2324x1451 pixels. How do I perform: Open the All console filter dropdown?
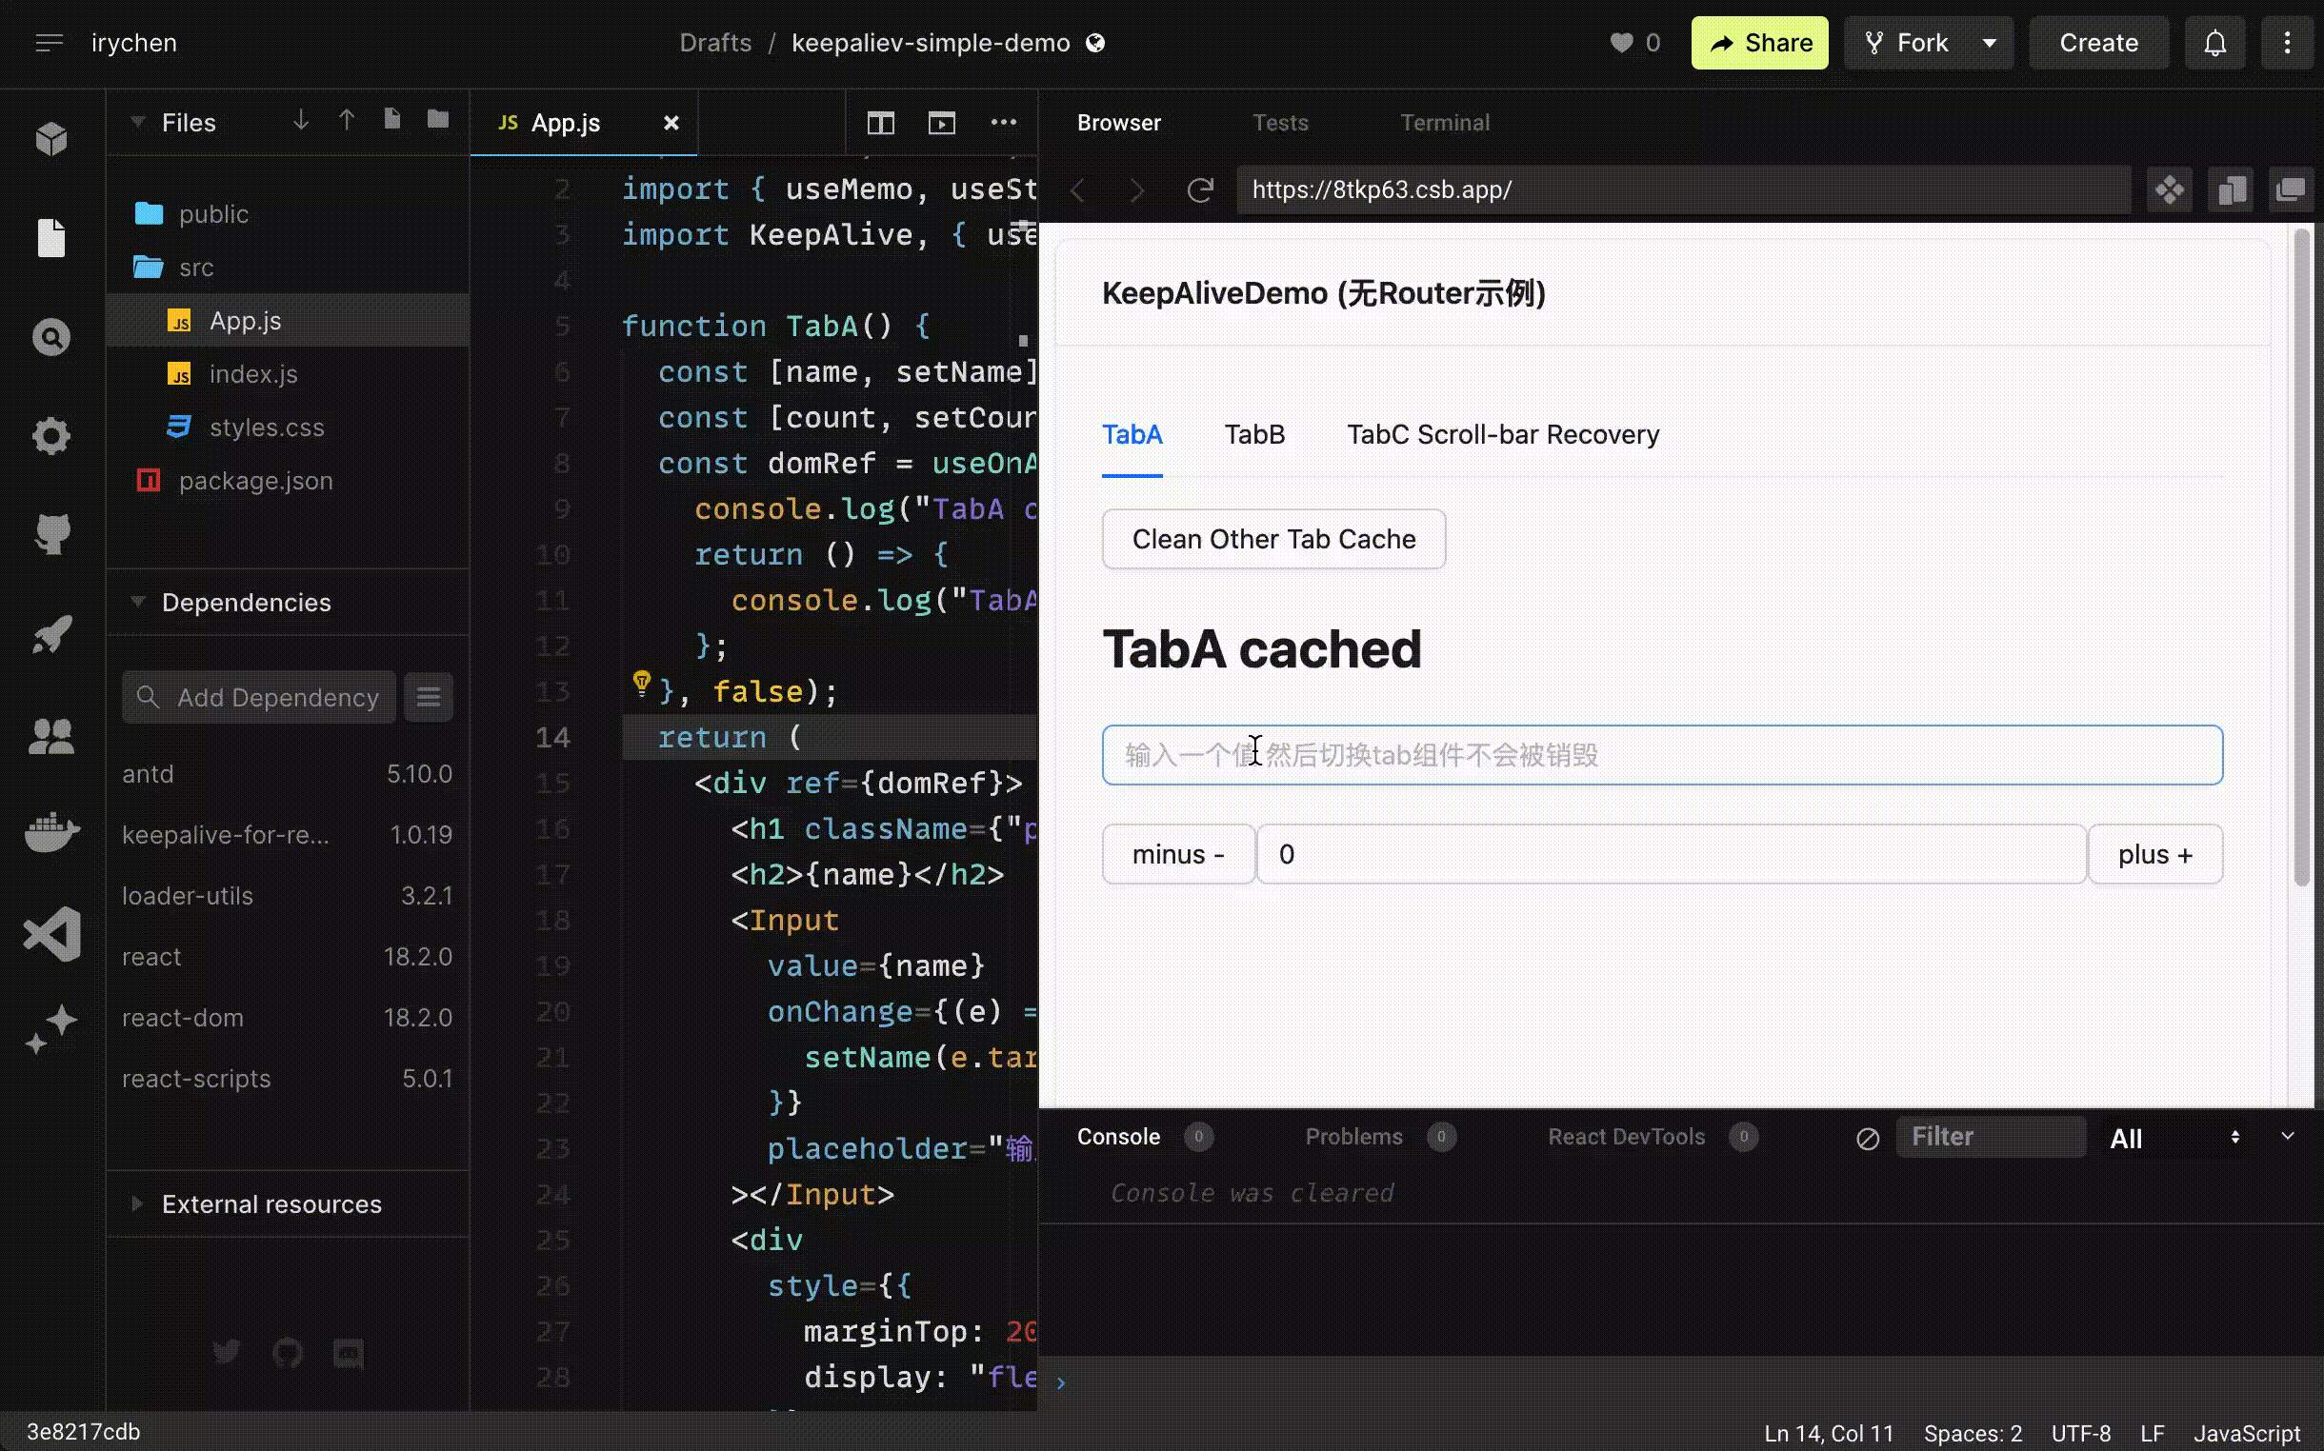pyautogui.click(x=2174, y=1138)
